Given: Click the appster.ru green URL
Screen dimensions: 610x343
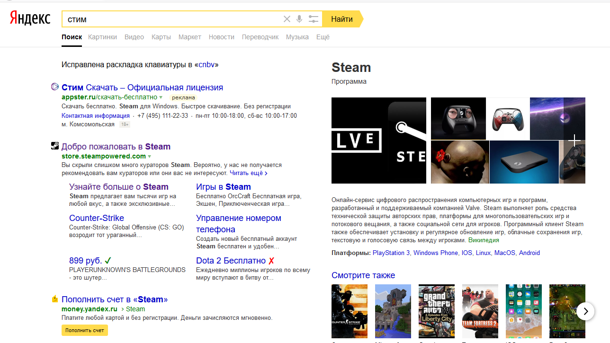Looking at the screenshot, I should (109, 97).
